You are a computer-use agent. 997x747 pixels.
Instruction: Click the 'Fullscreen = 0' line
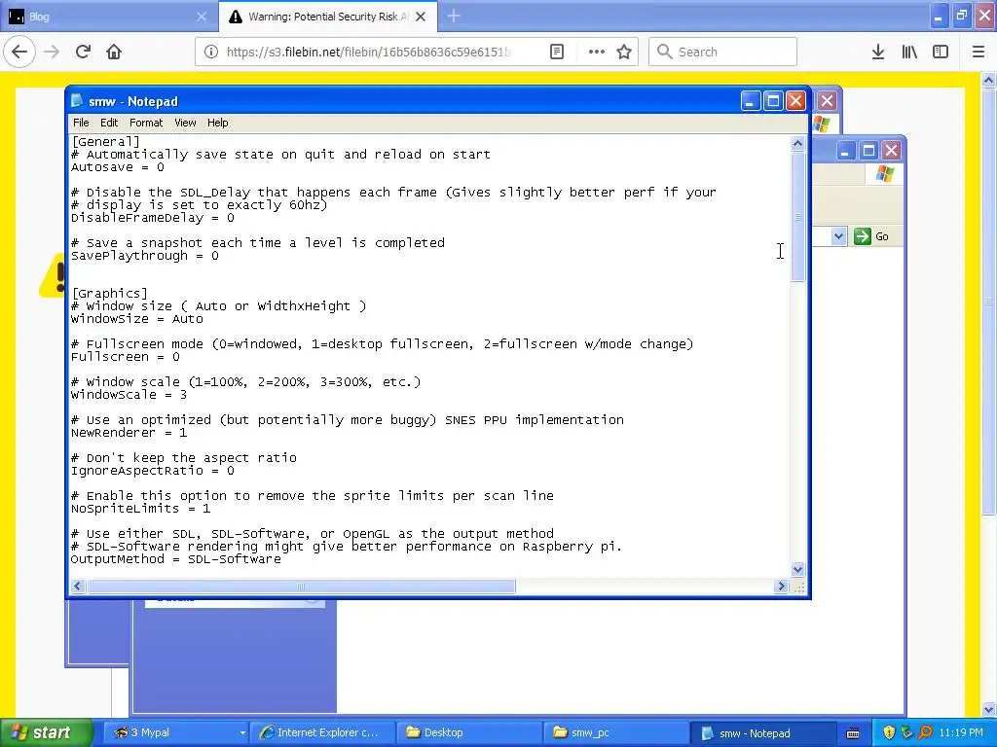126,357
